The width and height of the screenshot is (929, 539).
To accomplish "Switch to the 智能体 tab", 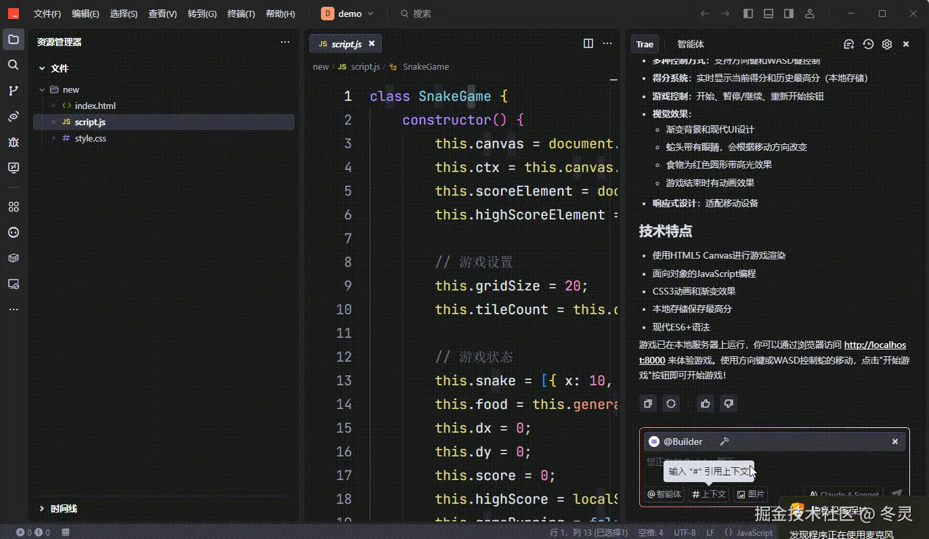I will pyautogui.click(x=691, y=44).
